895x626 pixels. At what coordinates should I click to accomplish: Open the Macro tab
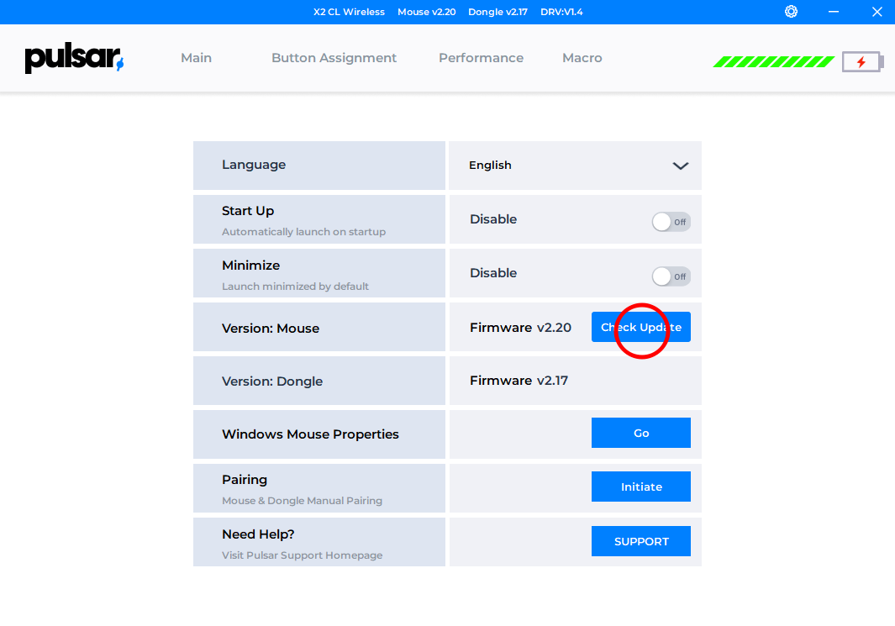tap(582, 58)
